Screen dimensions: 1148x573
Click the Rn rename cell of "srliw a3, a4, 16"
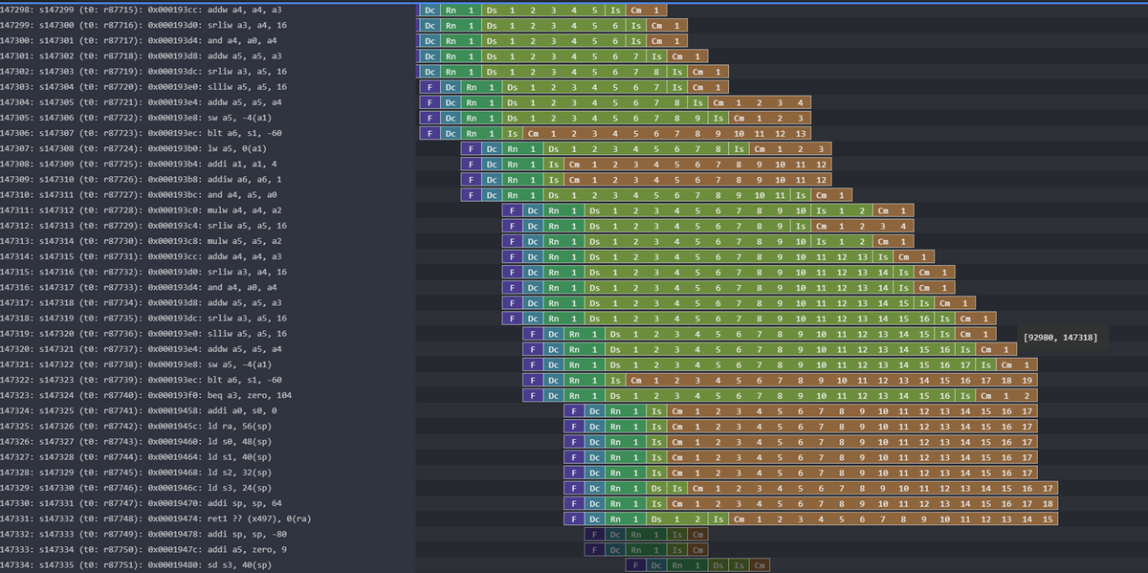[451, 24]
